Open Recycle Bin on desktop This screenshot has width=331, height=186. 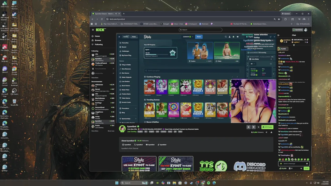(14, 102)
